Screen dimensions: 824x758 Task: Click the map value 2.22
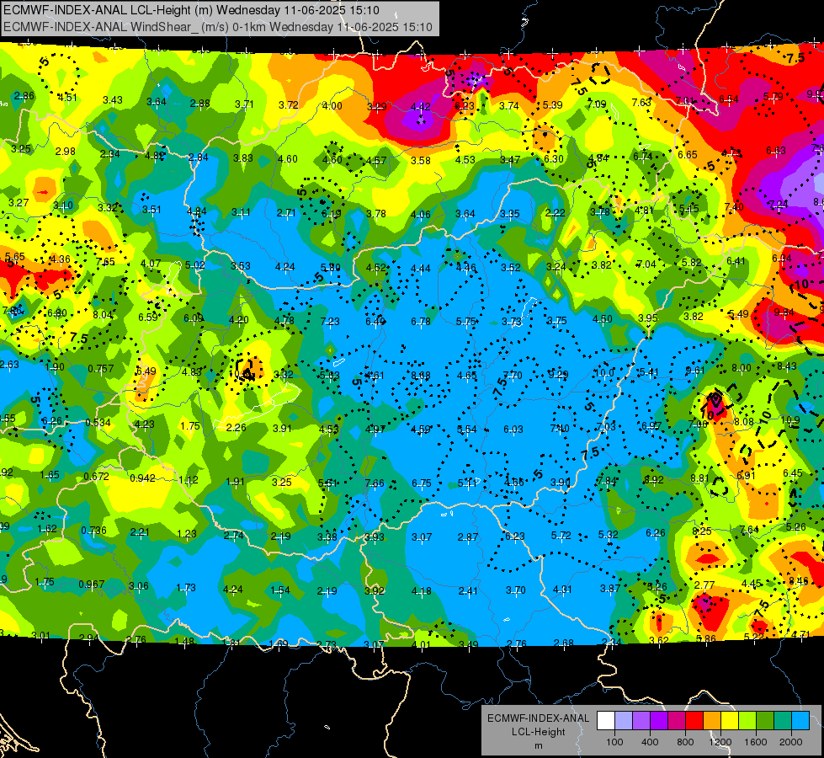click(x=555, y=212)
